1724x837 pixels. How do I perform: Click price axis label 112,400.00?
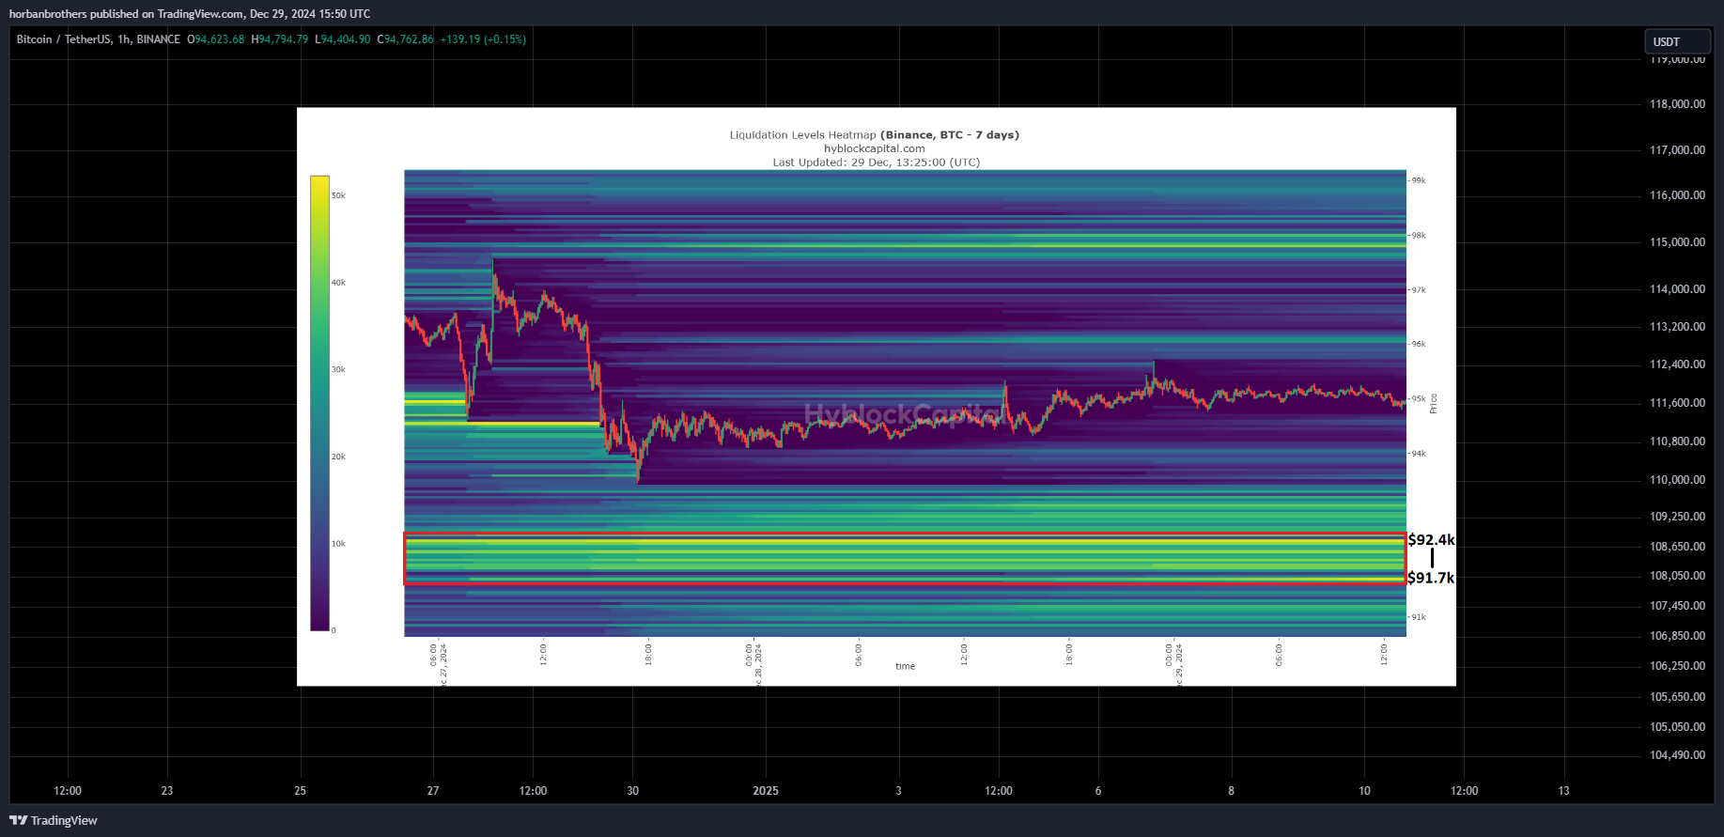[x=1677, y=364]
